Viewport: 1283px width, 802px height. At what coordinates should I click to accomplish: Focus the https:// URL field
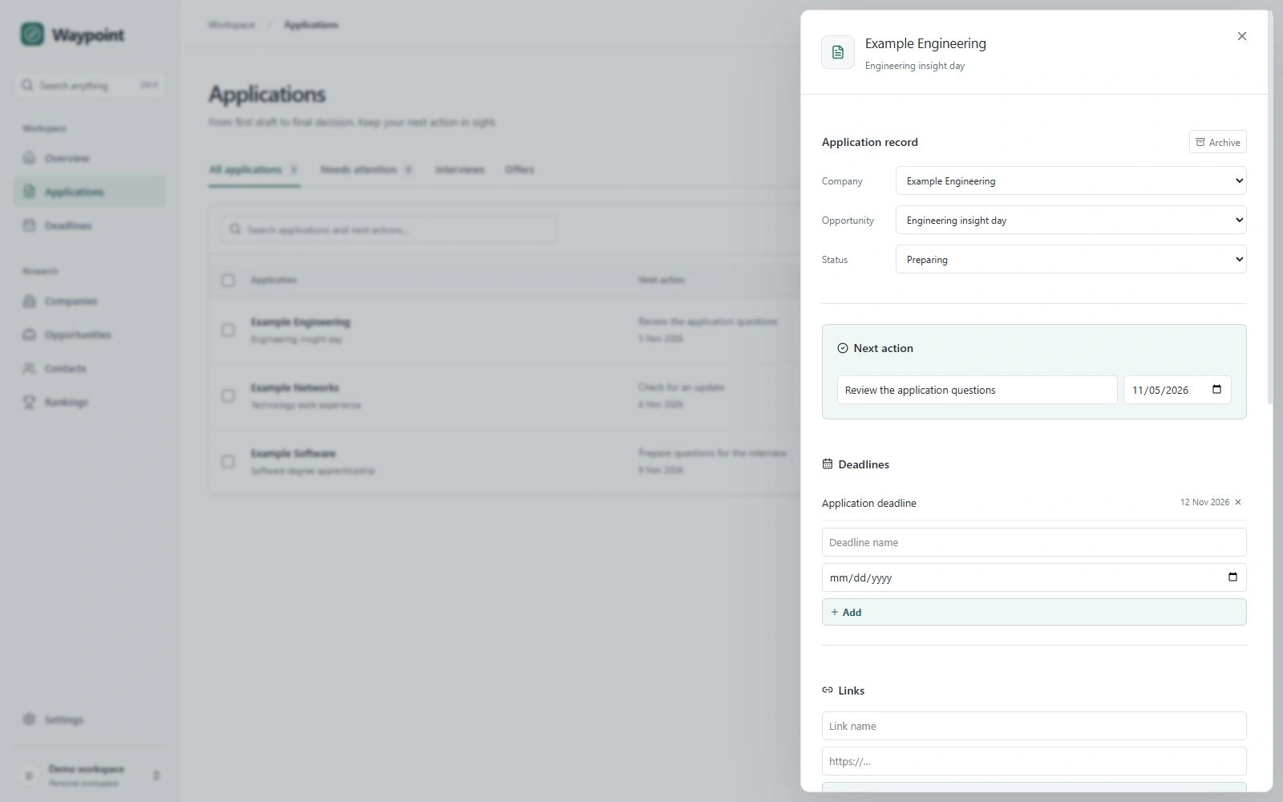(x=1034, y=761)
